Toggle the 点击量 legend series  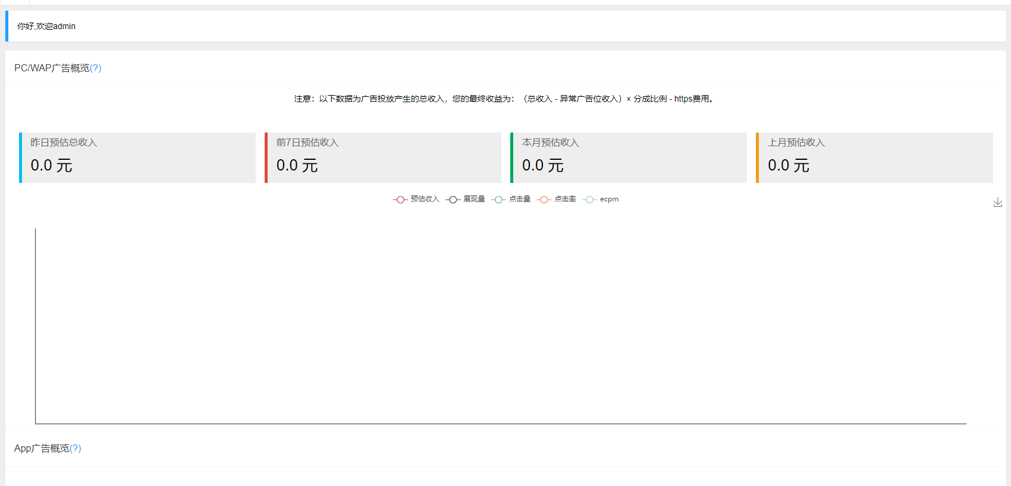[x=511, y=199]
